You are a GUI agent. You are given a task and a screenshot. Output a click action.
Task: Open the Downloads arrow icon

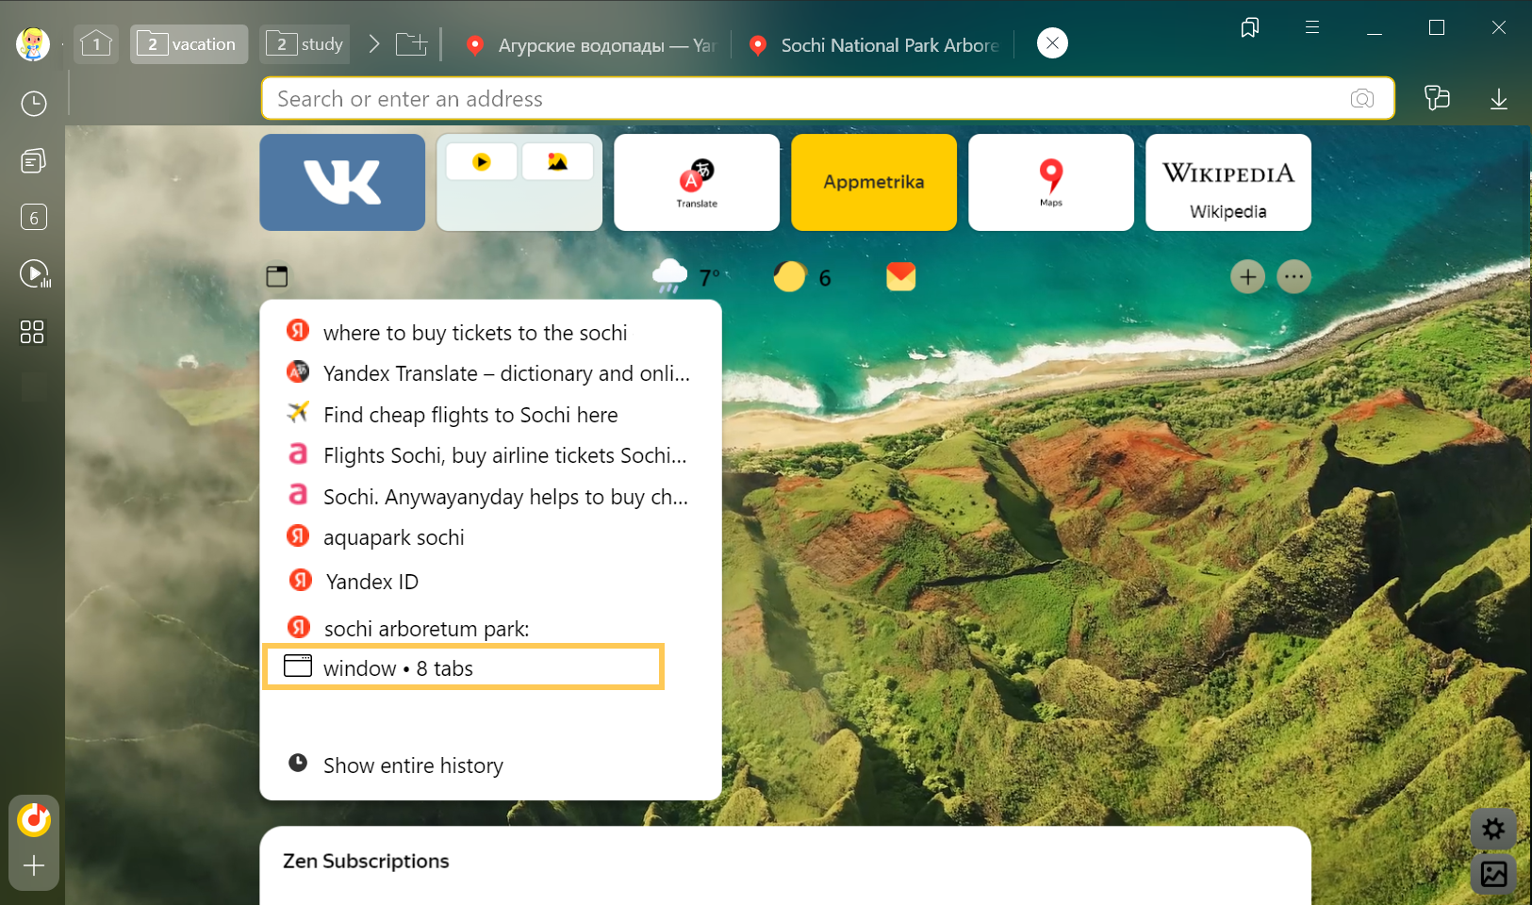click(1498, 99)
